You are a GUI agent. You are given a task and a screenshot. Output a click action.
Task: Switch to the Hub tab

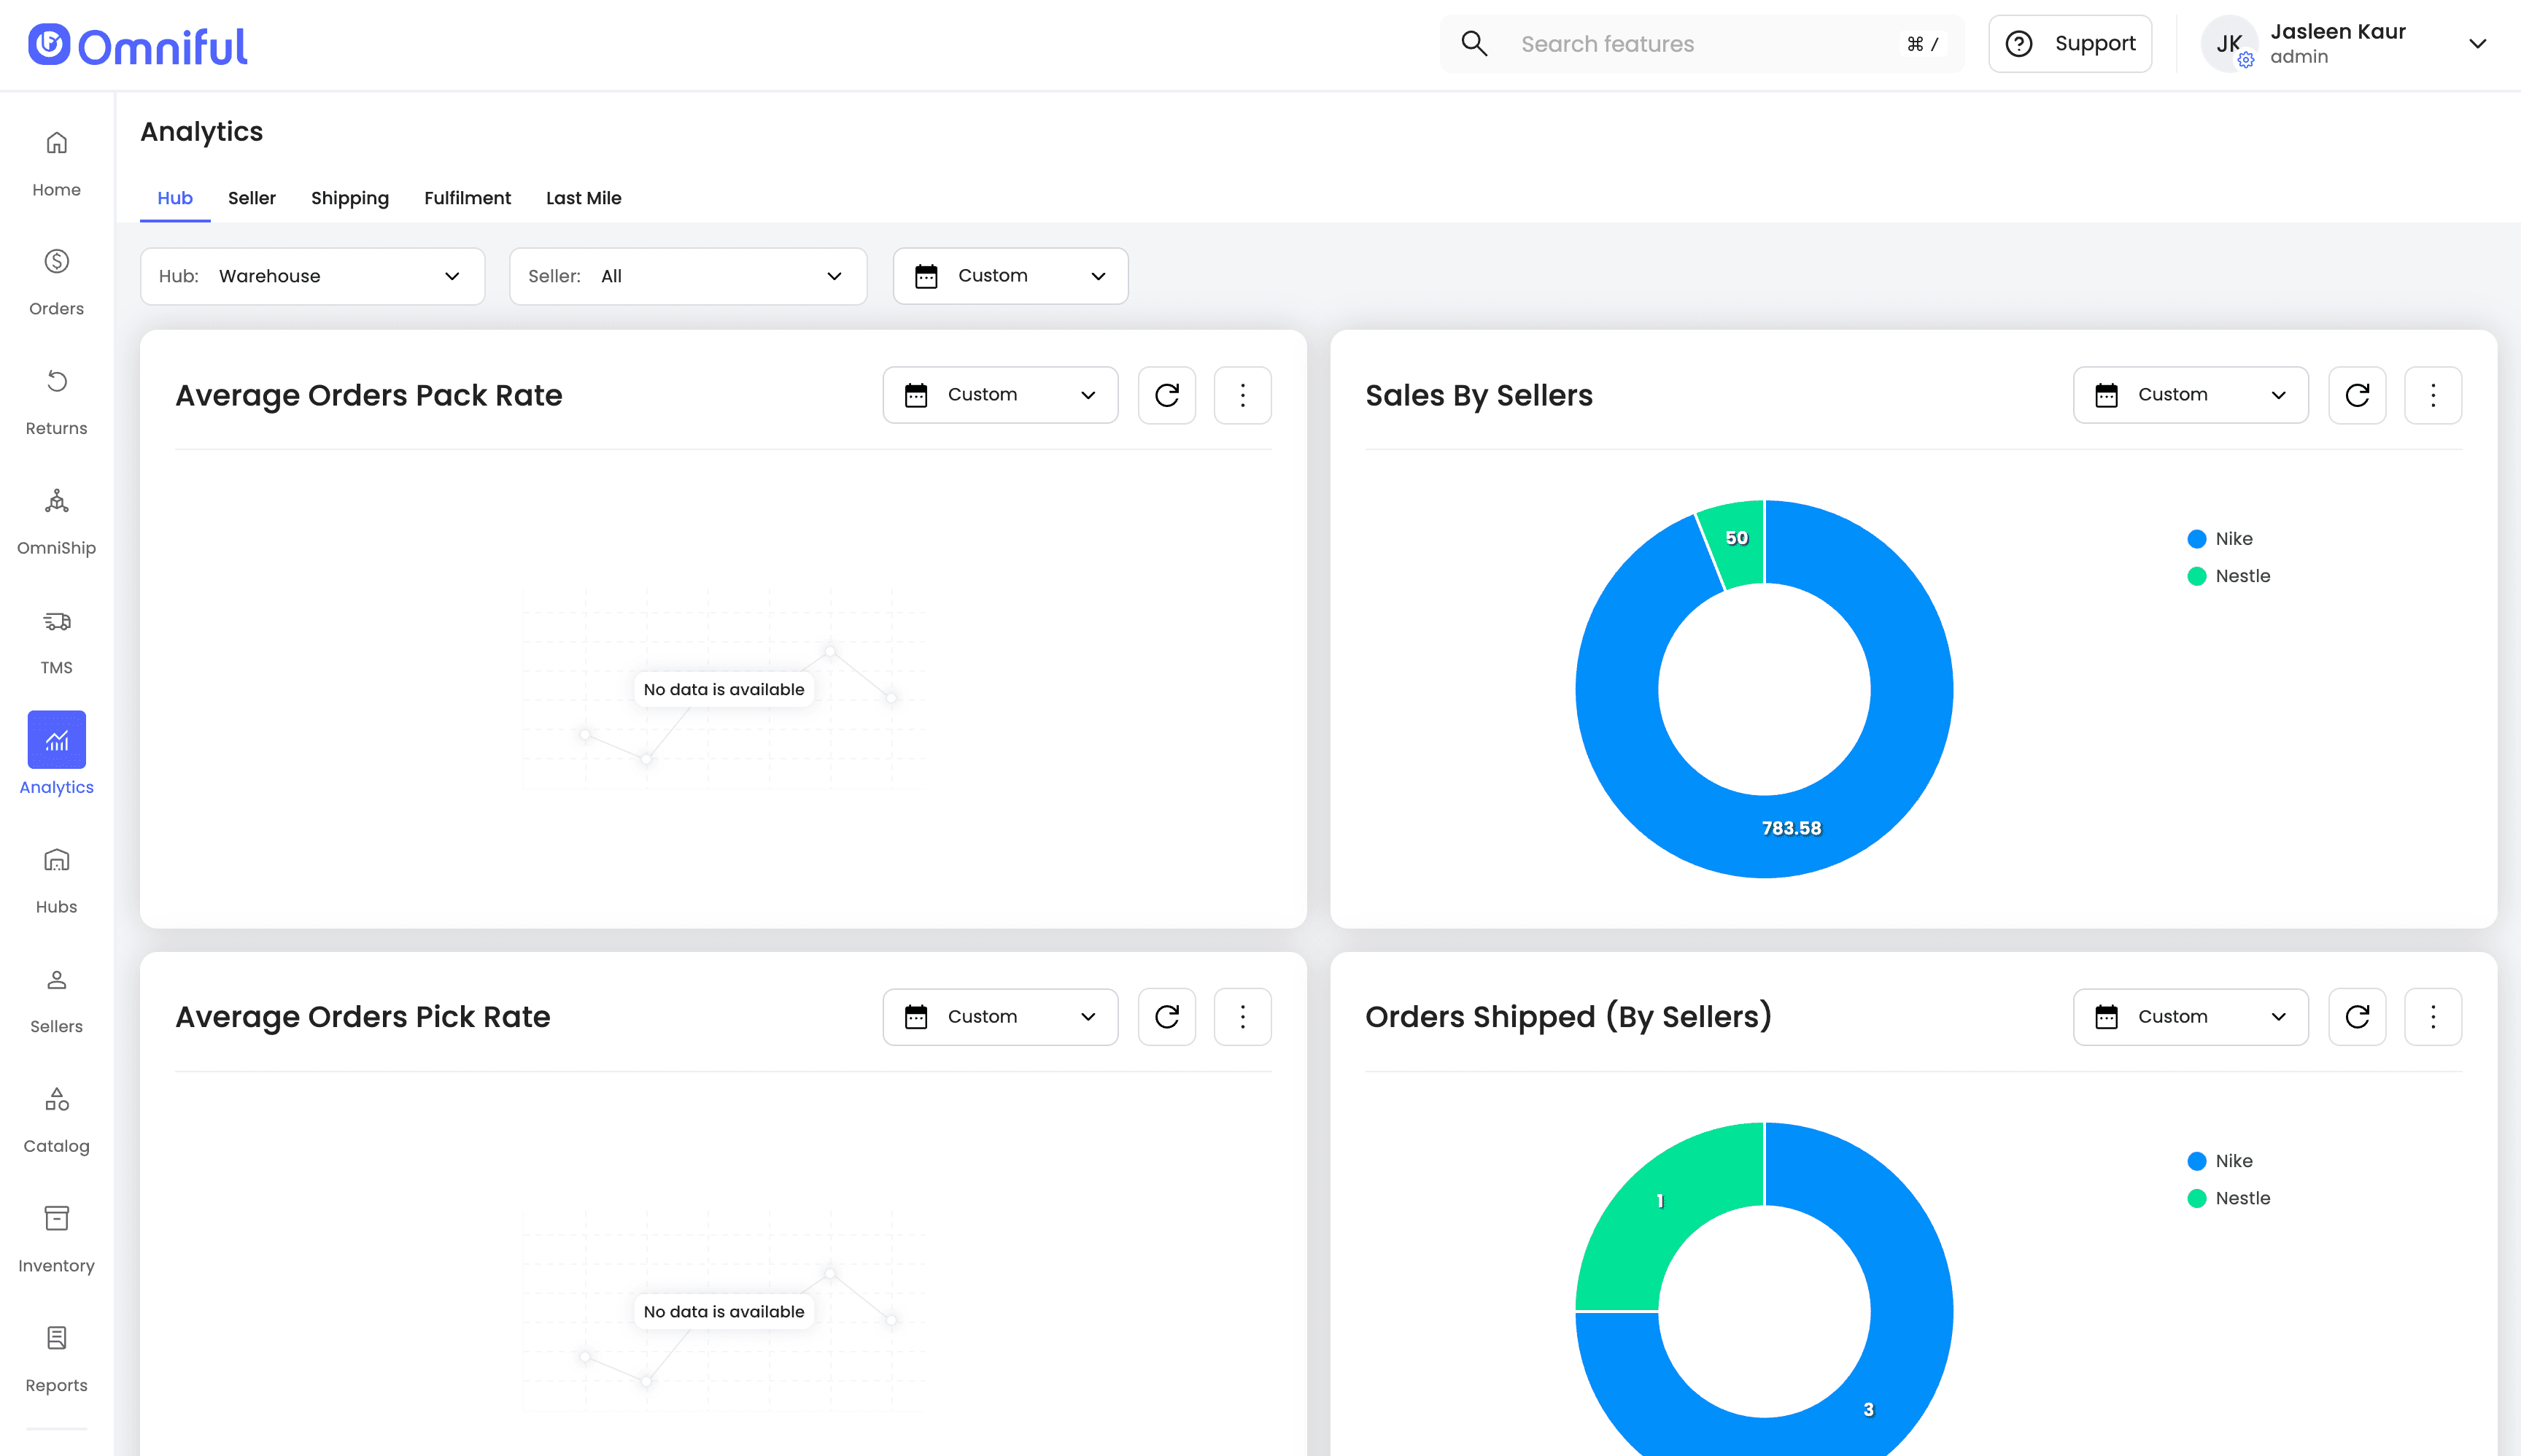tap(175, 198)
